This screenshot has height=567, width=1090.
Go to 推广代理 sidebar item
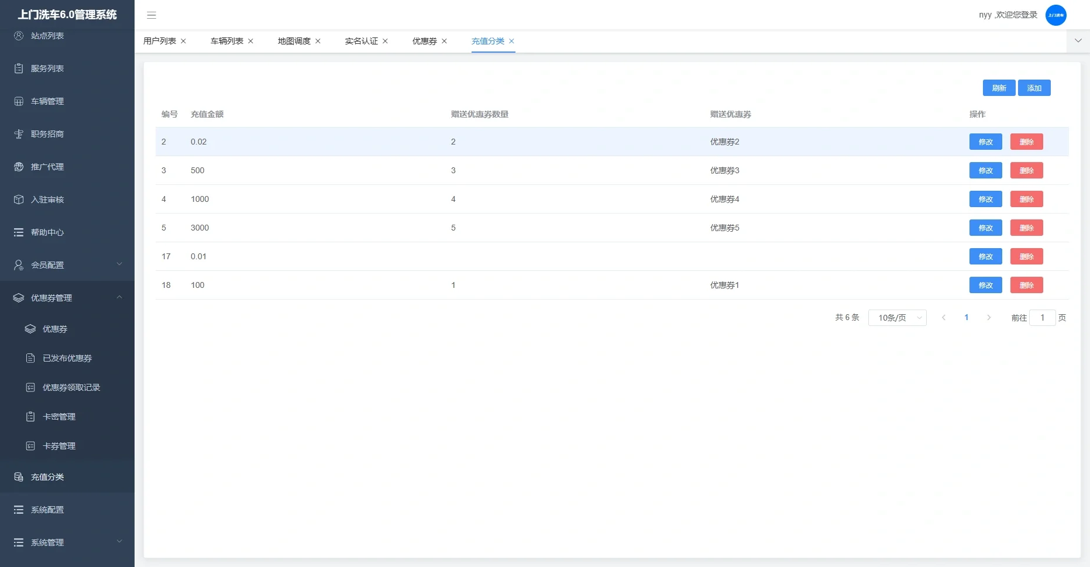tap(47, 167)
